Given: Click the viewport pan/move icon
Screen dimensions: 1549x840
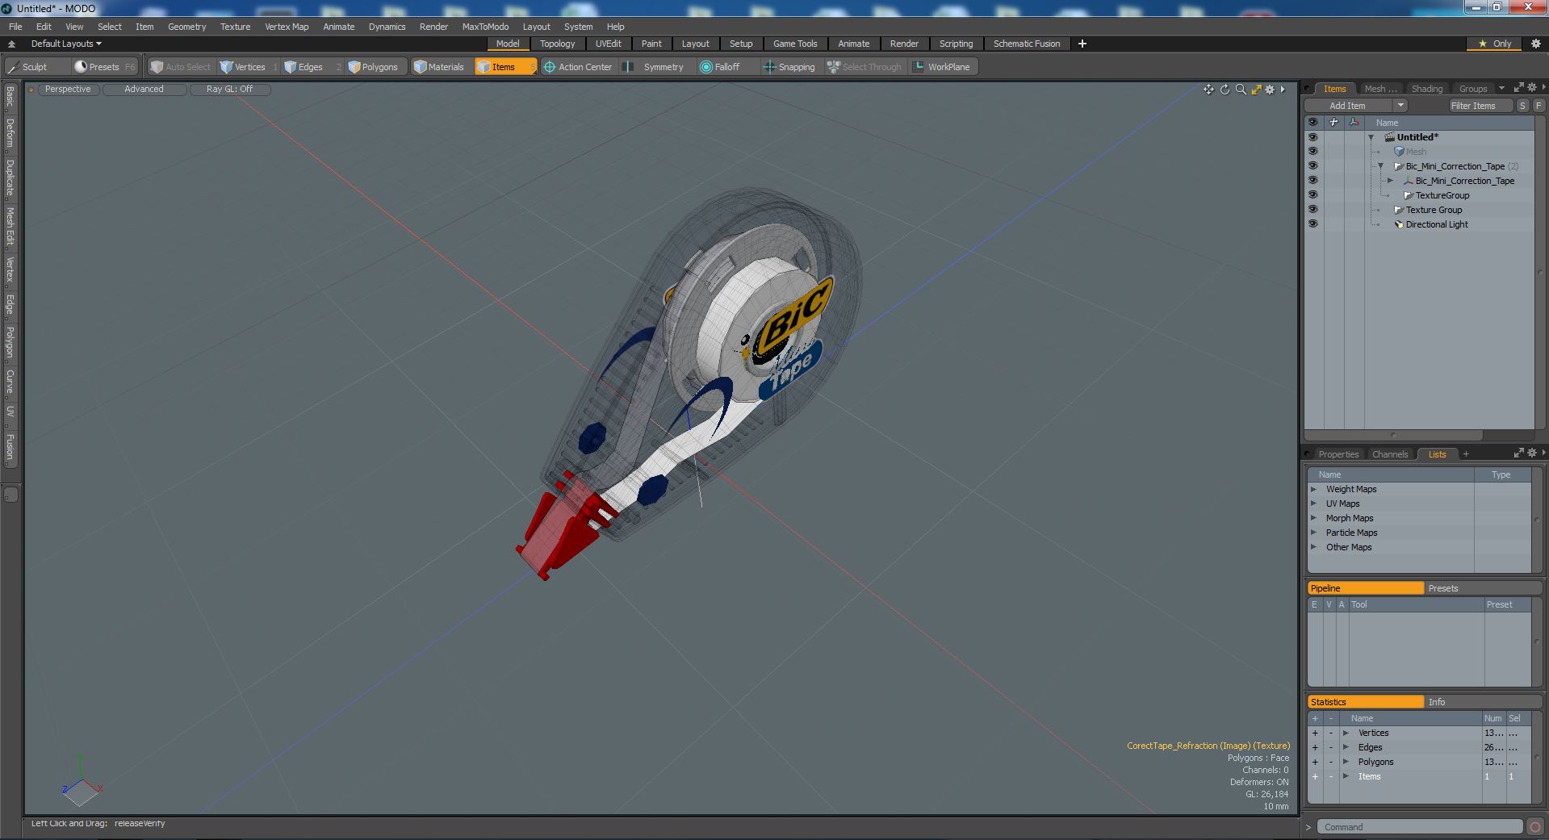Looking at the screenshot, I should [1208, 90].
